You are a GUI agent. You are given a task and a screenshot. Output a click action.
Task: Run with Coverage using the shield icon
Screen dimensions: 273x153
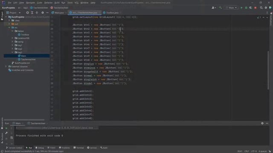coord(251,8)
